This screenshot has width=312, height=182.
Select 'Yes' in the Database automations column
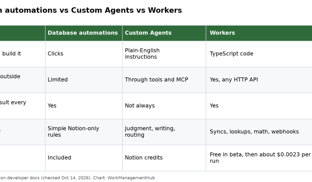pos(84,106)
